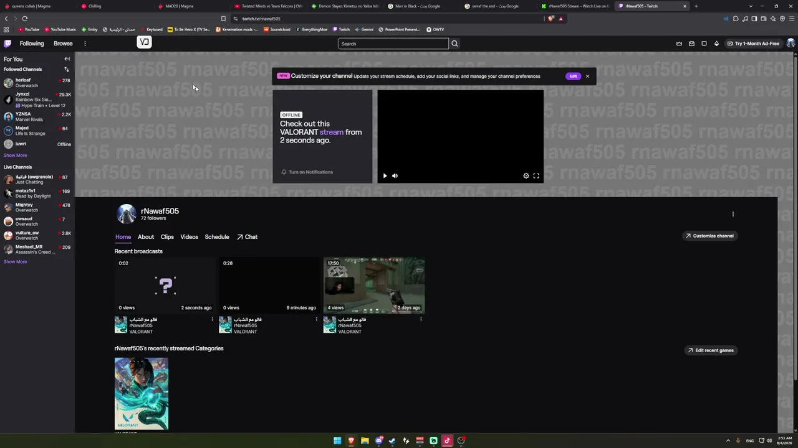This screenshot has height=448, width=798.
Task: Switch to the Demon Slayer browser tab
Action: coord(345,6)
